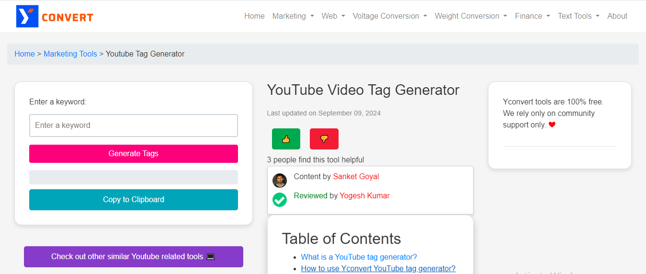Open Yogesh Kumar reviewer link
This screenshot has width=646, height=274.
click(x=364, y=195)
